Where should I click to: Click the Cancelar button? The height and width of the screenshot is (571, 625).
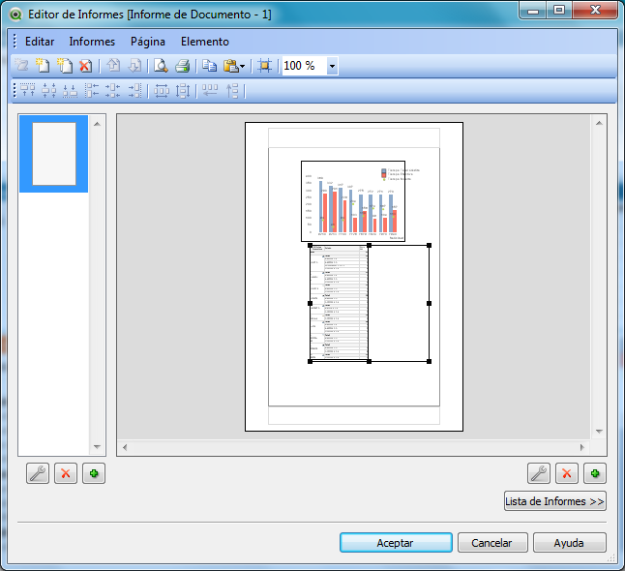point(491,543)
